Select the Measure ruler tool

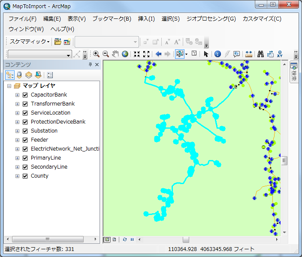coord(249,54)
